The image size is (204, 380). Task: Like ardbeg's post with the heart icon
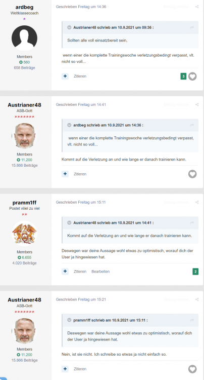point(192,77)
